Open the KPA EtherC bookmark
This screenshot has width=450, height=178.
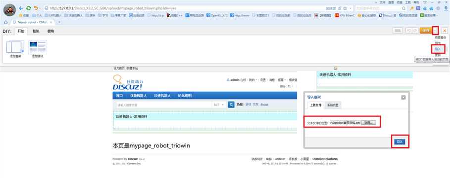click(345, 15)
